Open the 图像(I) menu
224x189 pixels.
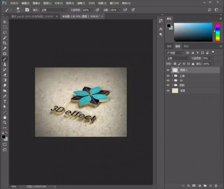[37, 3]
